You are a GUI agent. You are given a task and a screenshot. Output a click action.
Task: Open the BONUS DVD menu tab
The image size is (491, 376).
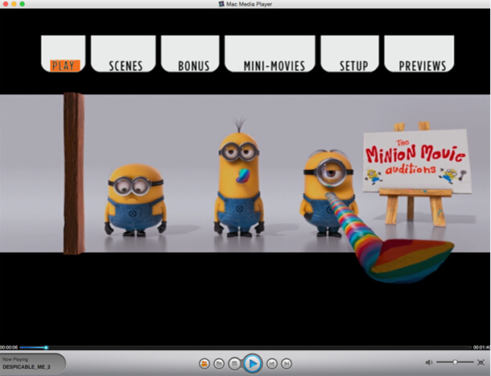[190, 54]
